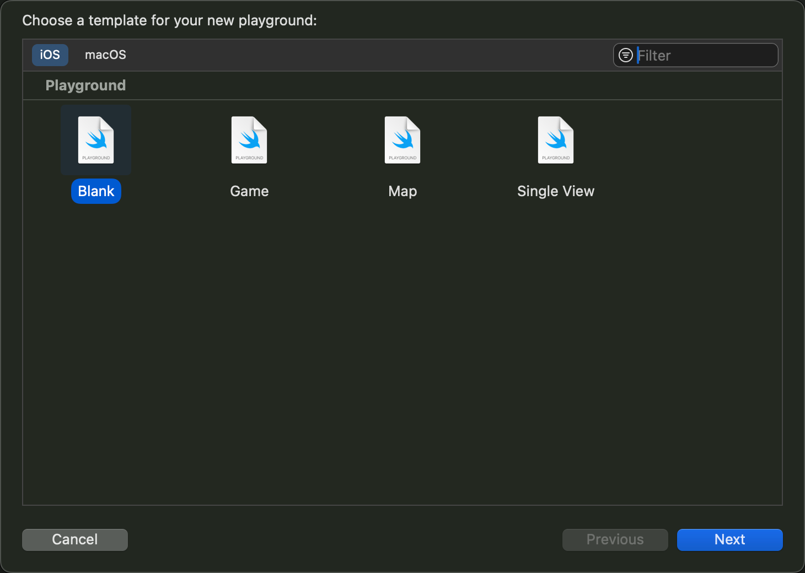Image resolution: width=805 pixels, height=573 pixels.
Task: Switch to the macOS platform tab
Action: [x=105, y=55]
